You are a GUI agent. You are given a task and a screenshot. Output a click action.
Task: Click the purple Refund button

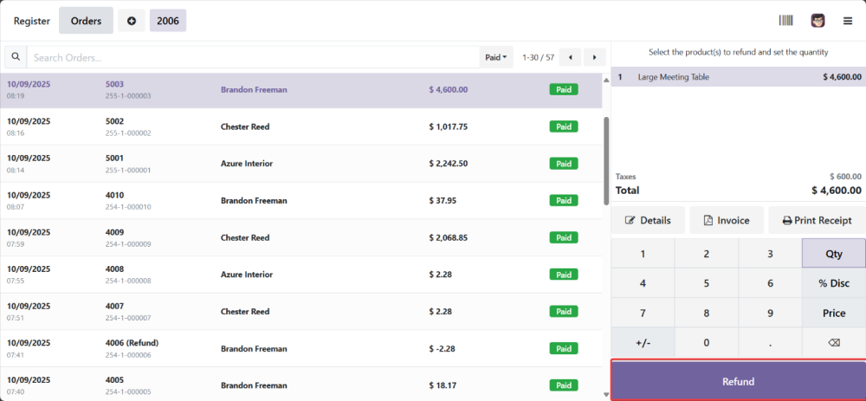tap(738, 381)
